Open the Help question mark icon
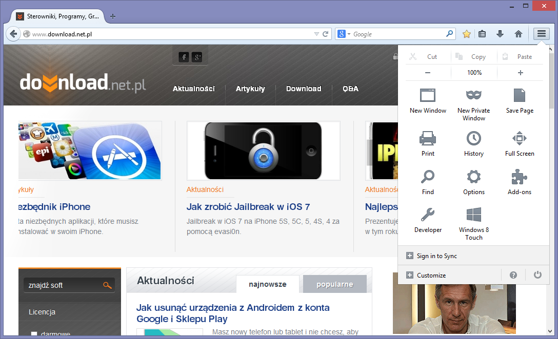 tap(513, 275)
